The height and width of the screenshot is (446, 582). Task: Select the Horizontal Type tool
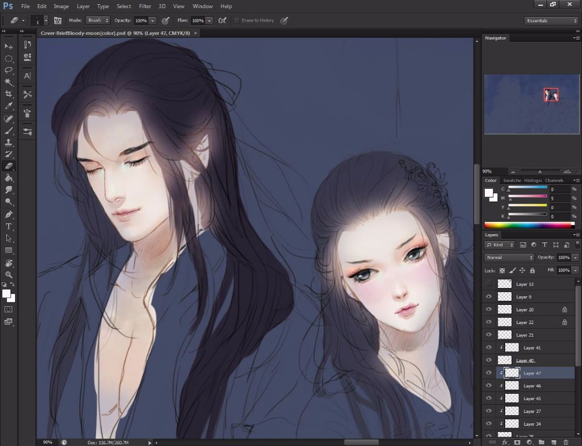(9, 226)
